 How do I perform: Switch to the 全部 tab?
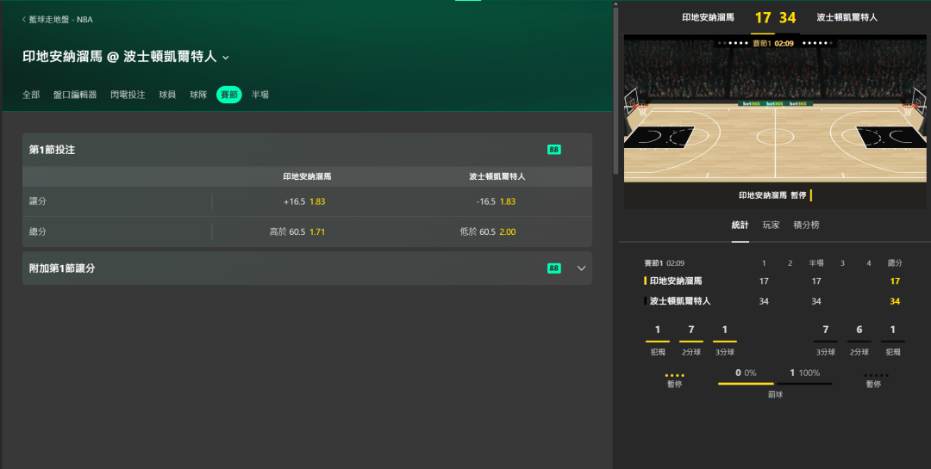click(32, 95)
